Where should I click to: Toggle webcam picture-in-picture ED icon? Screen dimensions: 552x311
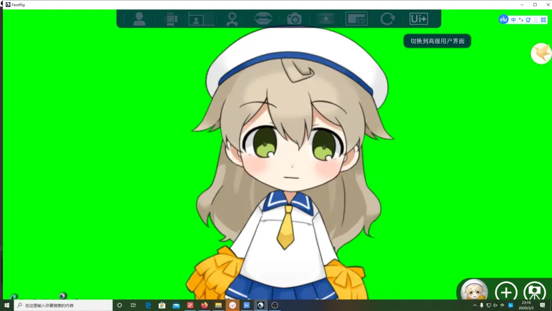coord(356,19)
